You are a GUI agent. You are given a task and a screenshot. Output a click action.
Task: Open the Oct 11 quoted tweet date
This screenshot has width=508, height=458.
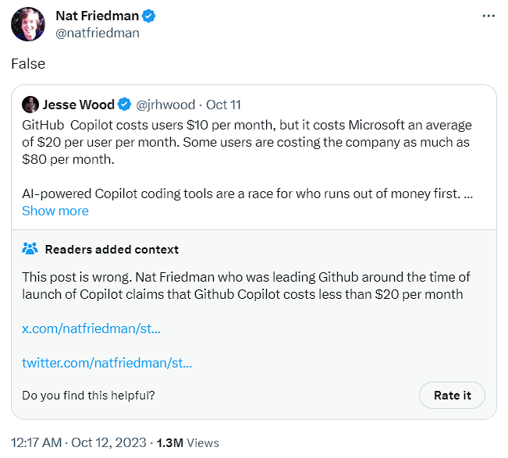coord(223,105)
